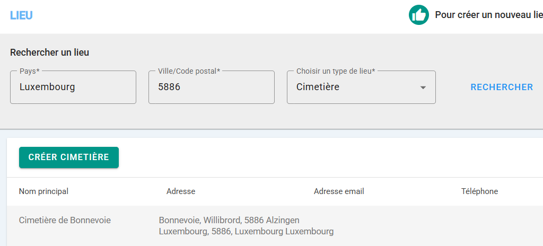Click the 'Bonnevoie, Willibrord, 5886 Alzingen' address line

pyautogui.click(x=229, y=220)
